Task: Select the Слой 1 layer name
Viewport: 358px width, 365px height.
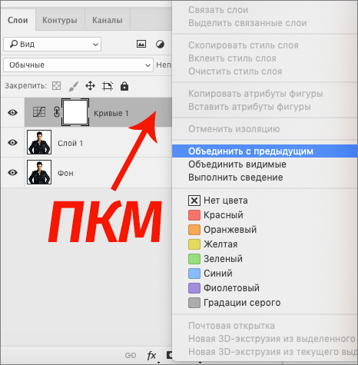Action: pyautogui.click(x=70, y=143)
